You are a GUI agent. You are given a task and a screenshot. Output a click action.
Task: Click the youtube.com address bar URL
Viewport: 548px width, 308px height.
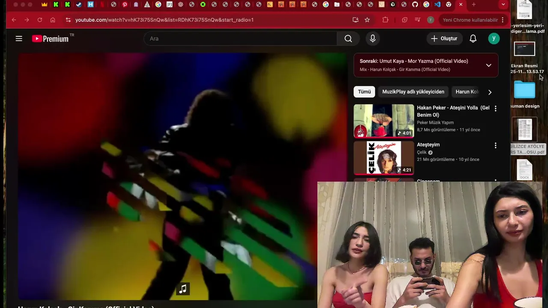(164, 20)
